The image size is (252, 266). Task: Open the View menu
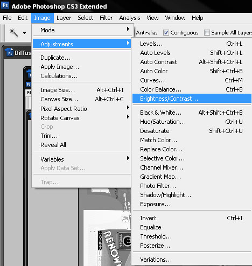(152, 18)
